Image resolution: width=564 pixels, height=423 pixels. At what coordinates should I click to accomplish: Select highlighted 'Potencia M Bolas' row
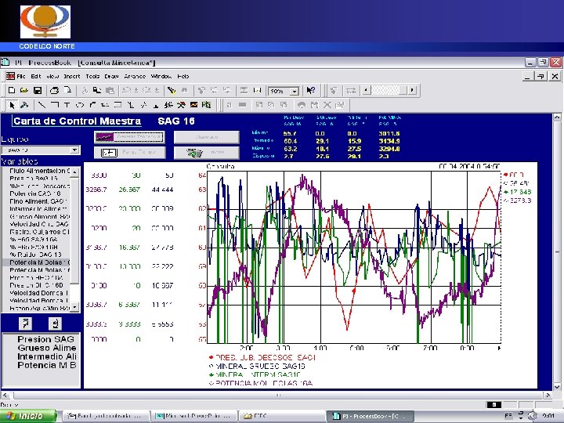tap(36, 262)
